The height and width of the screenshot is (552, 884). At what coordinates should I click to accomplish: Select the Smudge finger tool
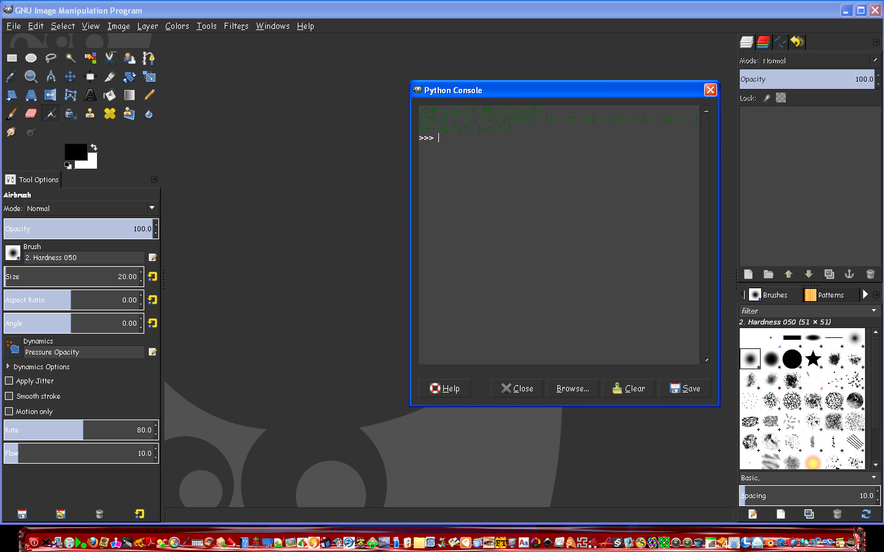click(x=12, y=132)
